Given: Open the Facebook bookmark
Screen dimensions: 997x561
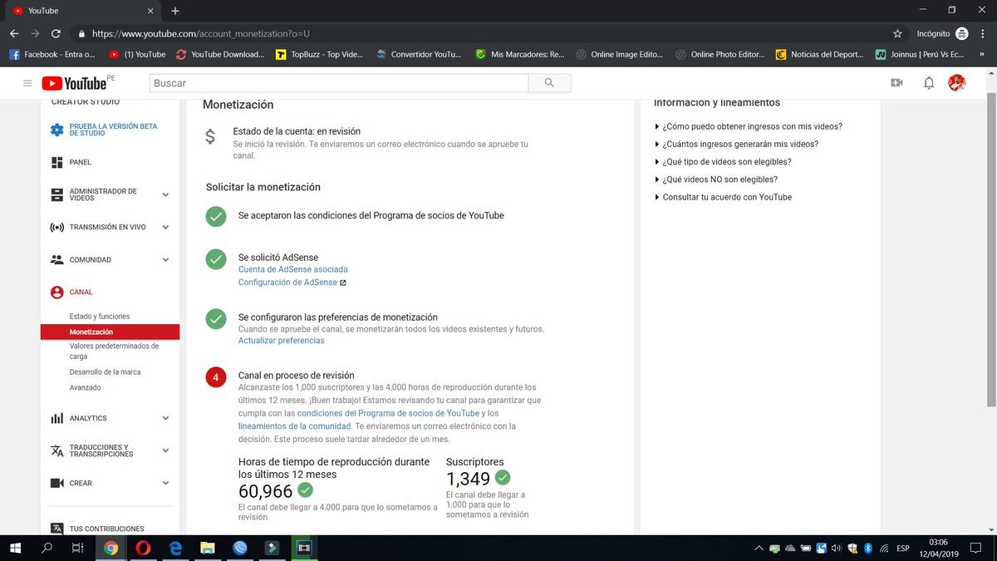Looking at the screenshot, I should (x=52, y=55).
